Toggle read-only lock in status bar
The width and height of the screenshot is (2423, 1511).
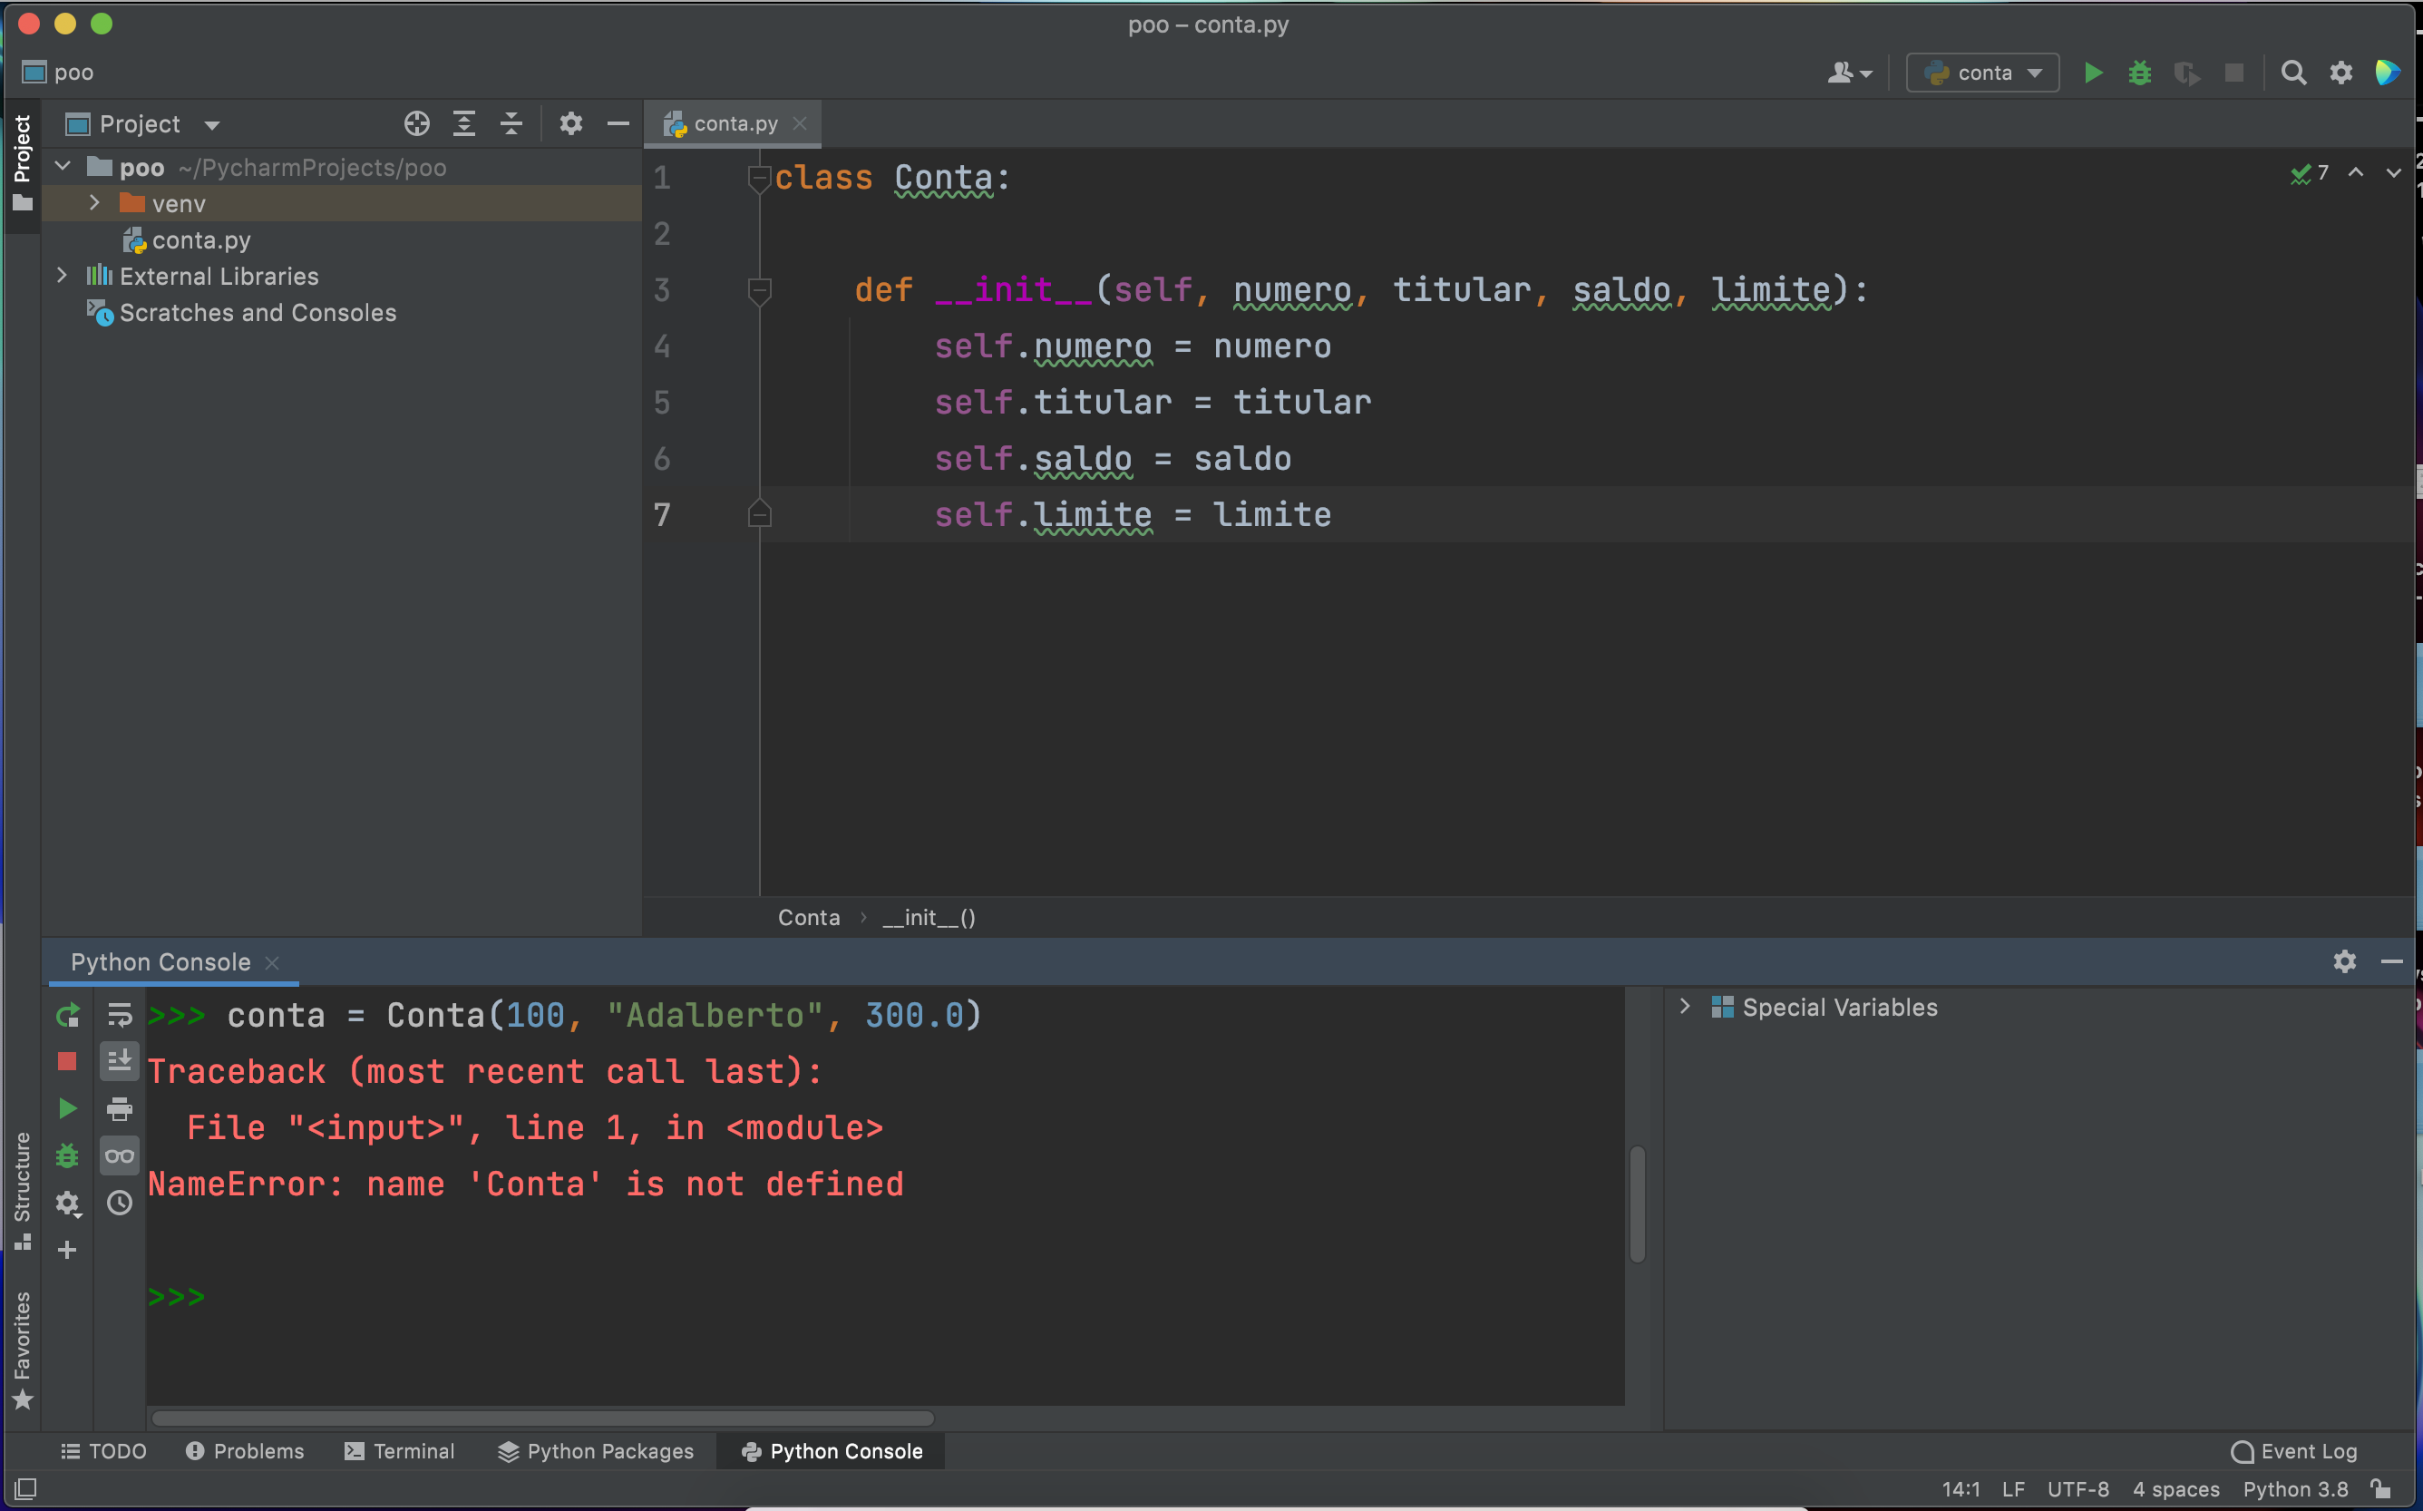coord(2381,1488)
